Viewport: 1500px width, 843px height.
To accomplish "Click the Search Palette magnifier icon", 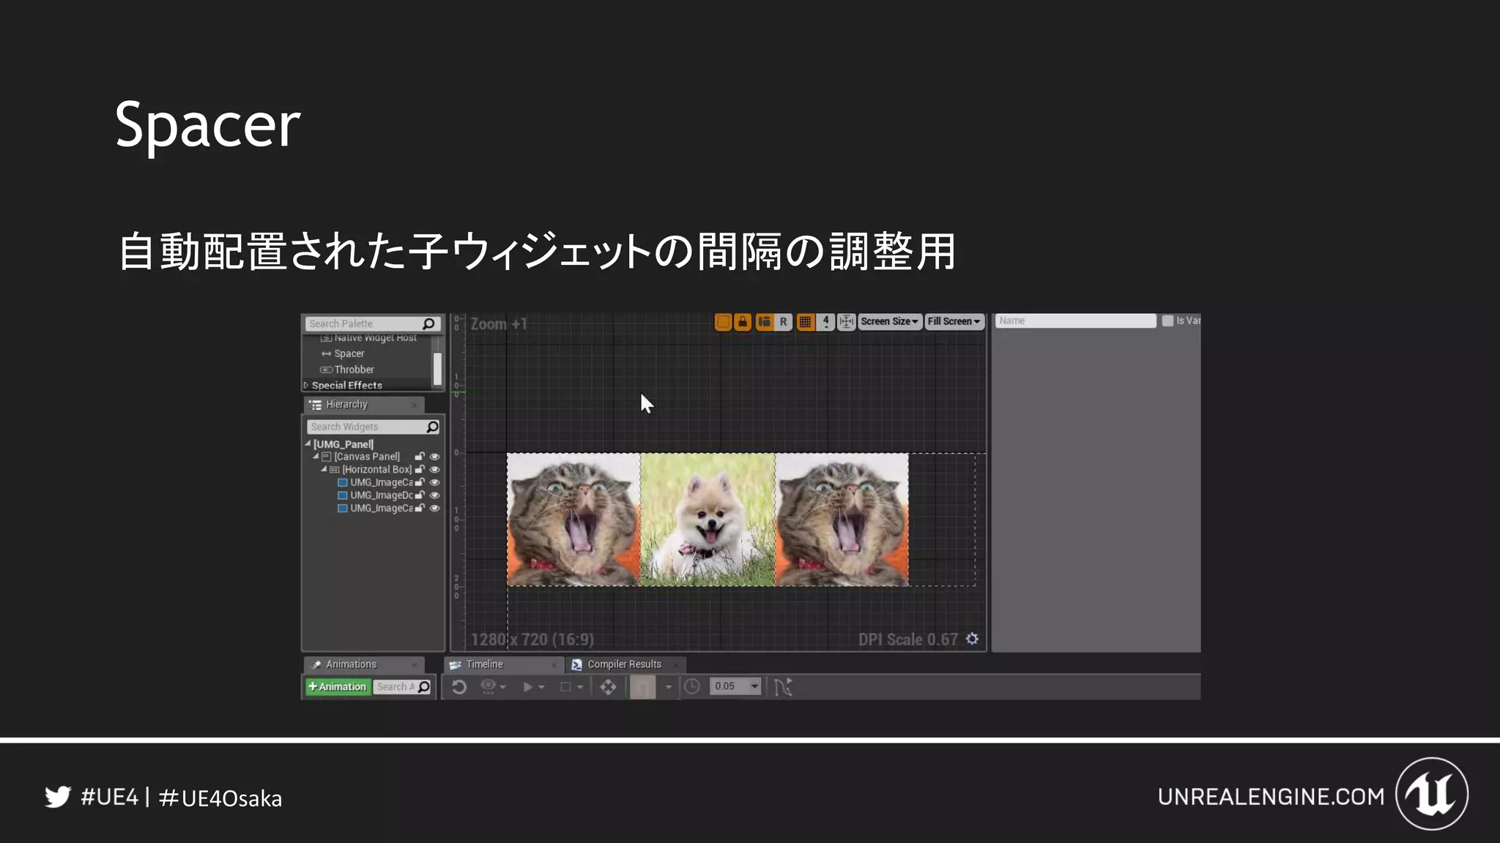I will 429,323.
